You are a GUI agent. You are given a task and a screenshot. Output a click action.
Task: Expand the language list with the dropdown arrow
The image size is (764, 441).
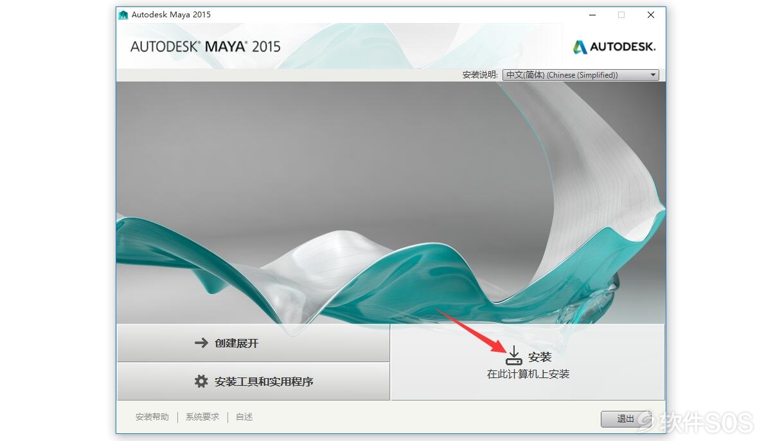tap(653, 75)
